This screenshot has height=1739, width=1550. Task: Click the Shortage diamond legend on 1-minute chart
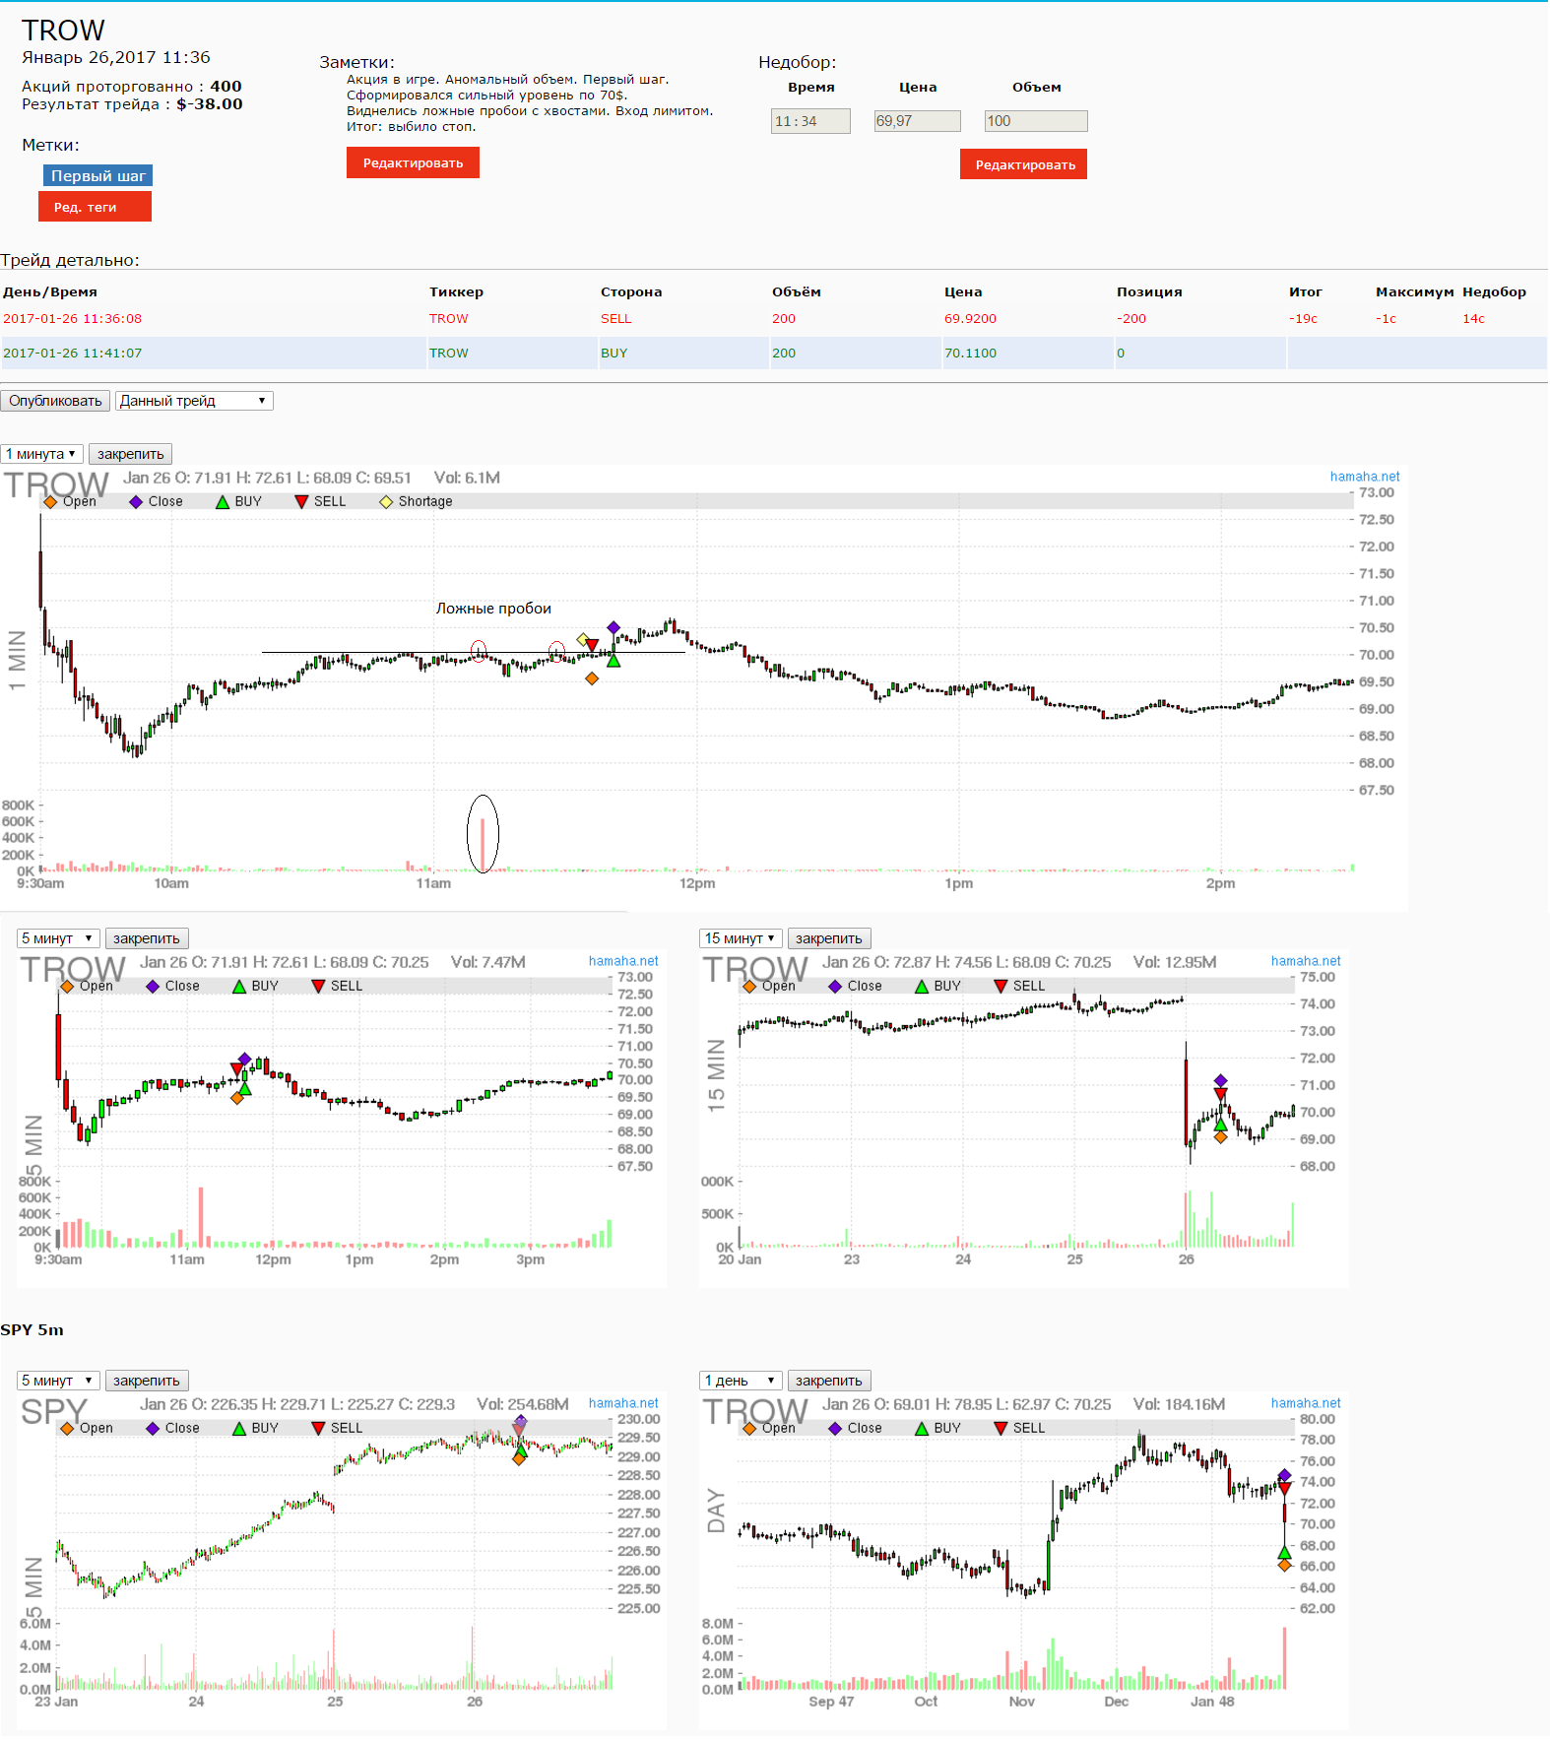tap(386, 502)
